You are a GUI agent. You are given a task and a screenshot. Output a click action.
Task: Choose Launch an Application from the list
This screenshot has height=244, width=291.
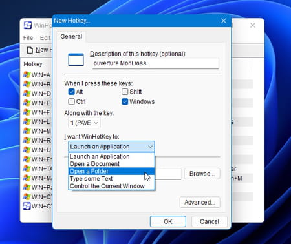[112, 156]
